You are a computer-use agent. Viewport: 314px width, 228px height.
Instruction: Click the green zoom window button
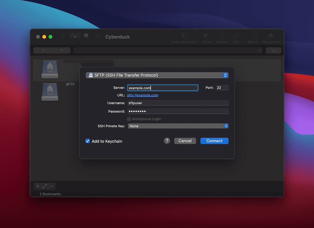(x=51, y=37)
